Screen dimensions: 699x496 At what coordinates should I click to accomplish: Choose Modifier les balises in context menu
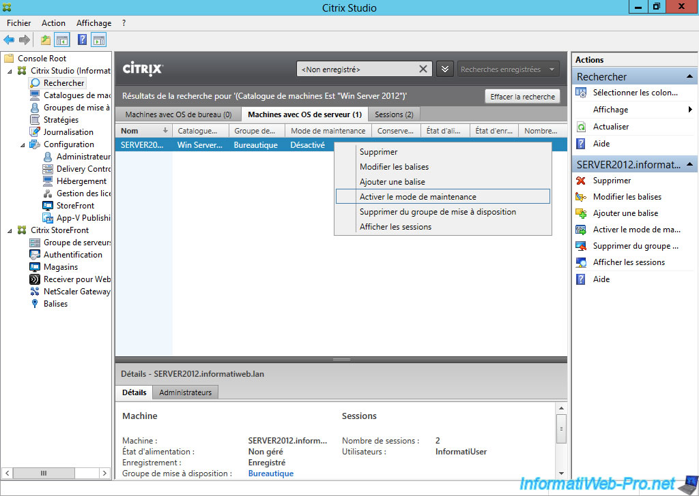(x=442, y=167)
